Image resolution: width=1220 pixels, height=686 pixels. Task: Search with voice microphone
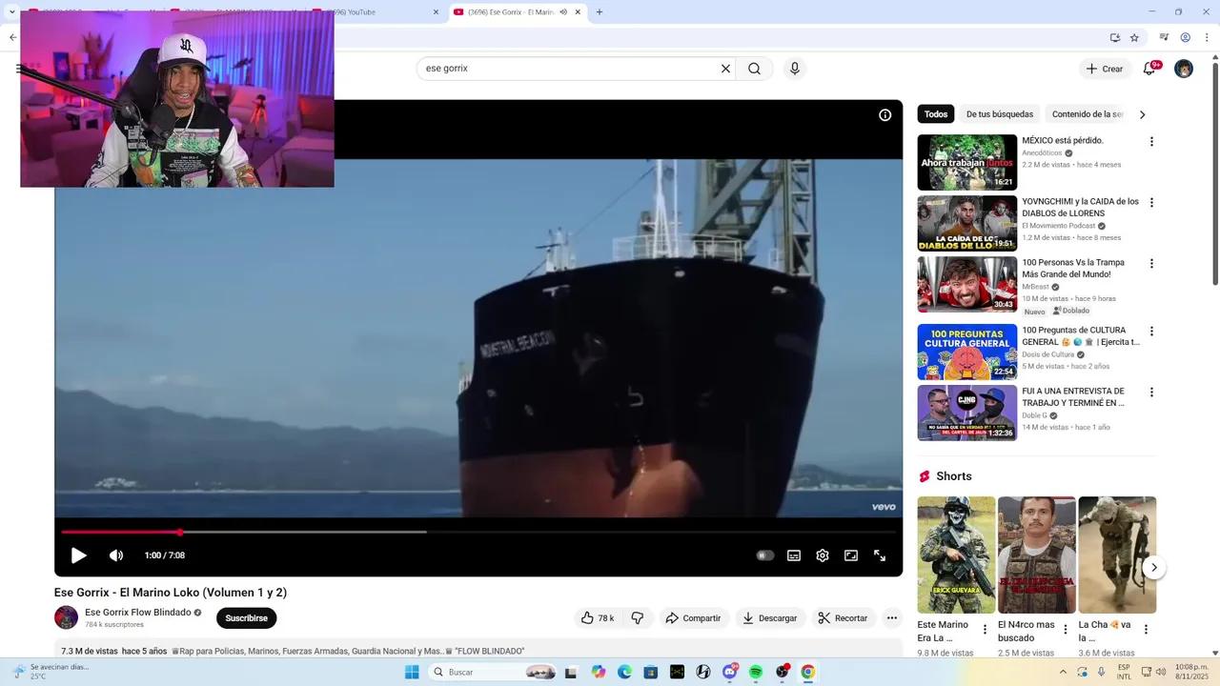click(x=795, y=69)
